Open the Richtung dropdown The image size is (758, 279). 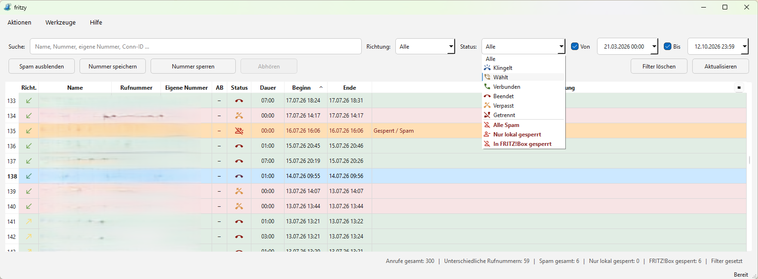coord(425,47)
